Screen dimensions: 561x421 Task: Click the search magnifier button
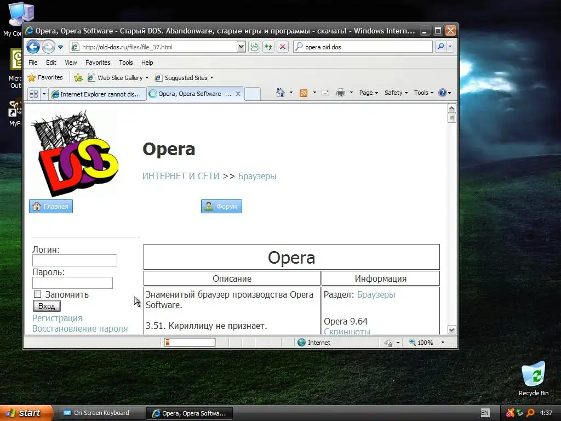tap(441, 47)
